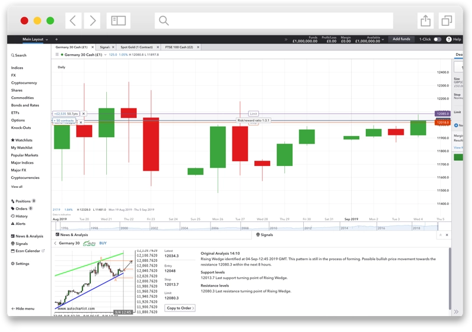Switch to Spot Gold (1 Contract) tab
The width and height of the screenshot is (472, 332).
point(137,47)
